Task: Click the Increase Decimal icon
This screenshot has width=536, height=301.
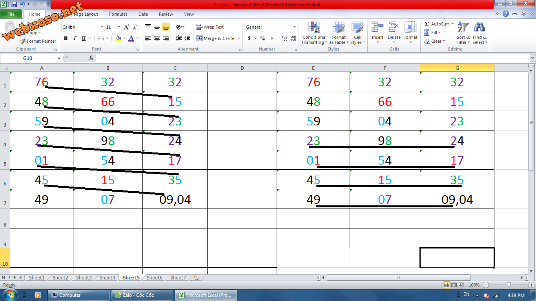Action: pyautogui.click(x=284, y=38)
